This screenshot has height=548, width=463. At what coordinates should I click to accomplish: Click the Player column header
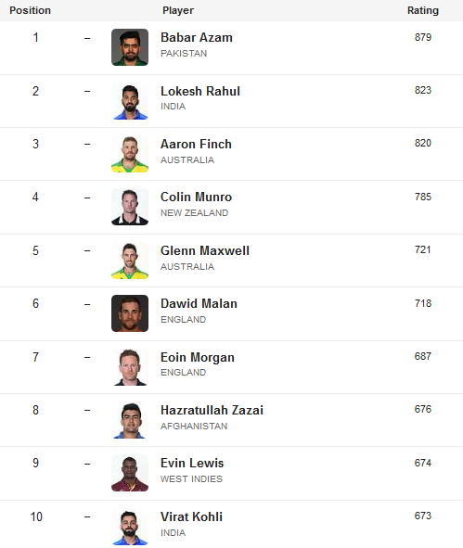pyautogui.click(x=178, y=10)
